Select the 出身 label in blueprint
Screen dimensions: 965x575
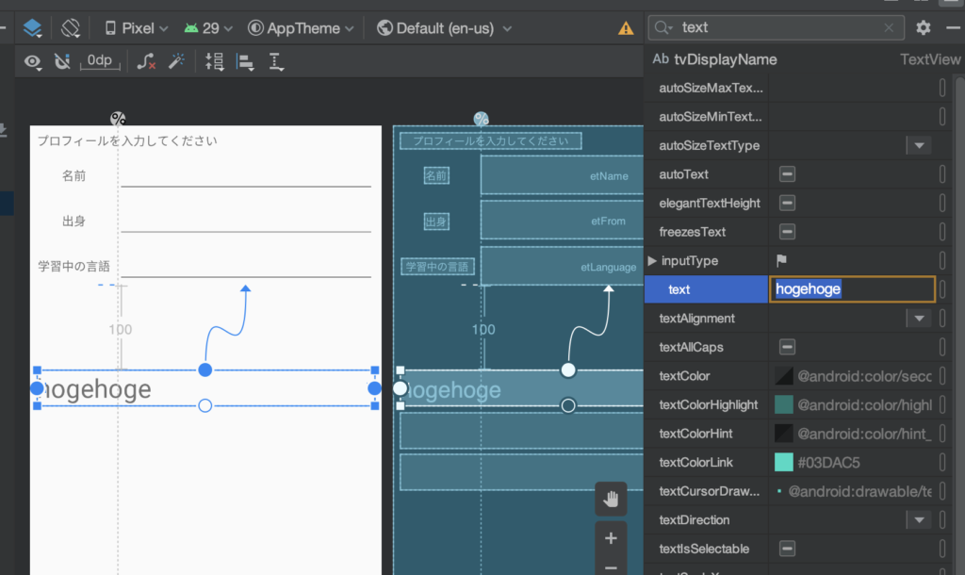[x=436, y=221]
